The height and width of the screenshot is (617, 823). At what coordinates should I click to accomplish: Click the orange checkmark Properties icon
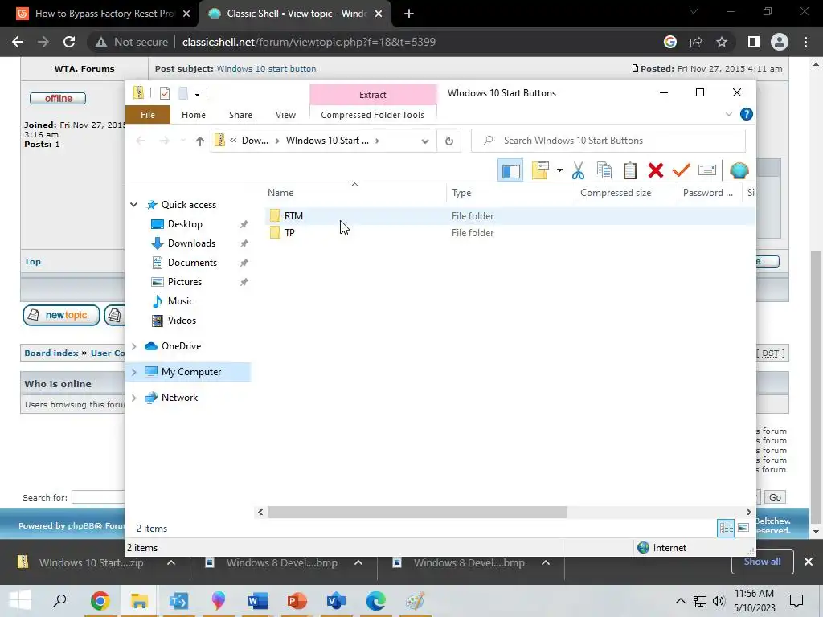(682, 170)
